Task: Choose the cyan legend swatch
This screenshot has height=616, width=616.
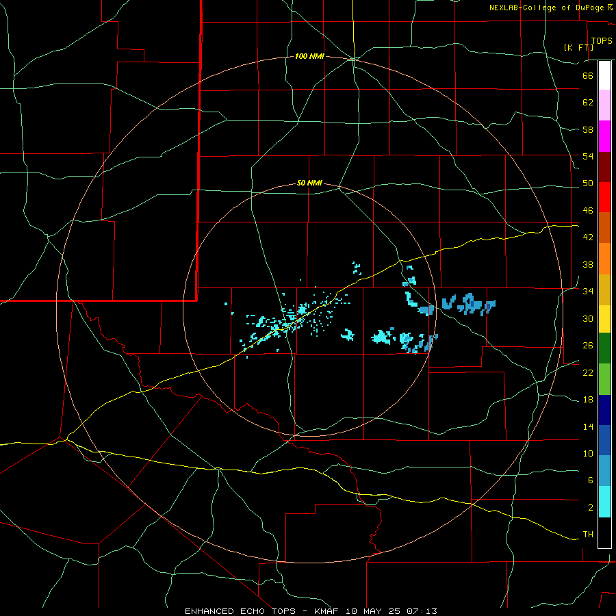Action: click(604, 502)
